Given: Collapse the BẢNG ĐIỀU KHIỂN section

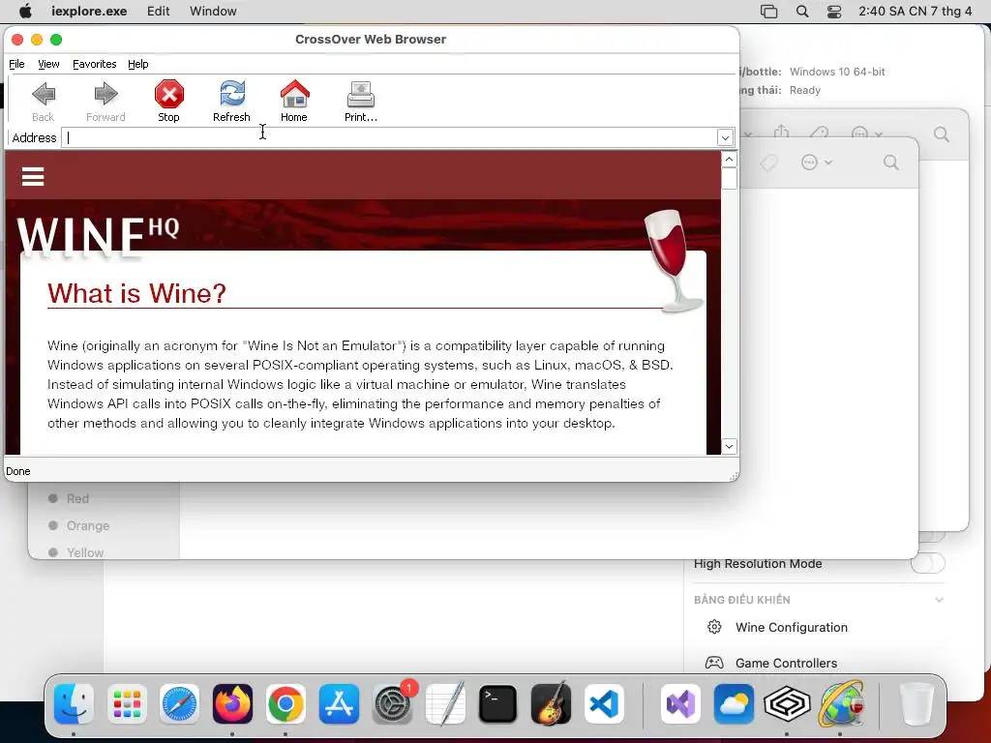Looking at the screenshot, I should tap(939, 600).
